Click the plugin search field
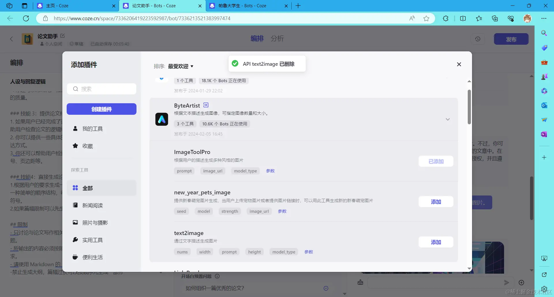 [102, 89]
